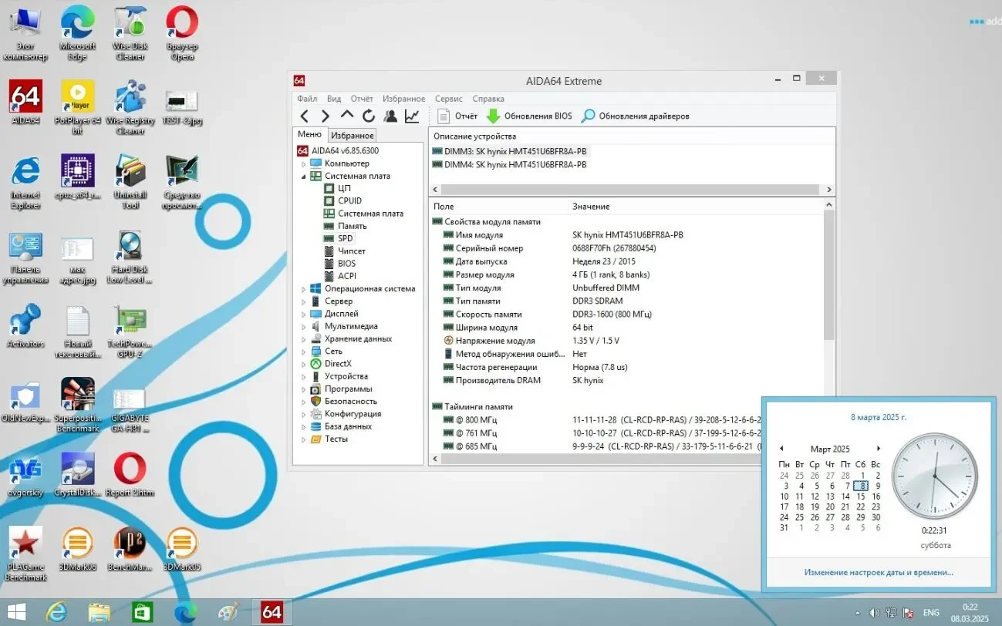Expand the Компьютер tree node
The width and height of the screenshot is (1002, 626).
[x=304, y=163]
